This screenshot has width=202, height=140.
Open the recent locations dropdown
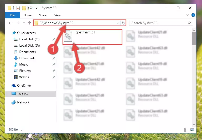tap(24, 23)
